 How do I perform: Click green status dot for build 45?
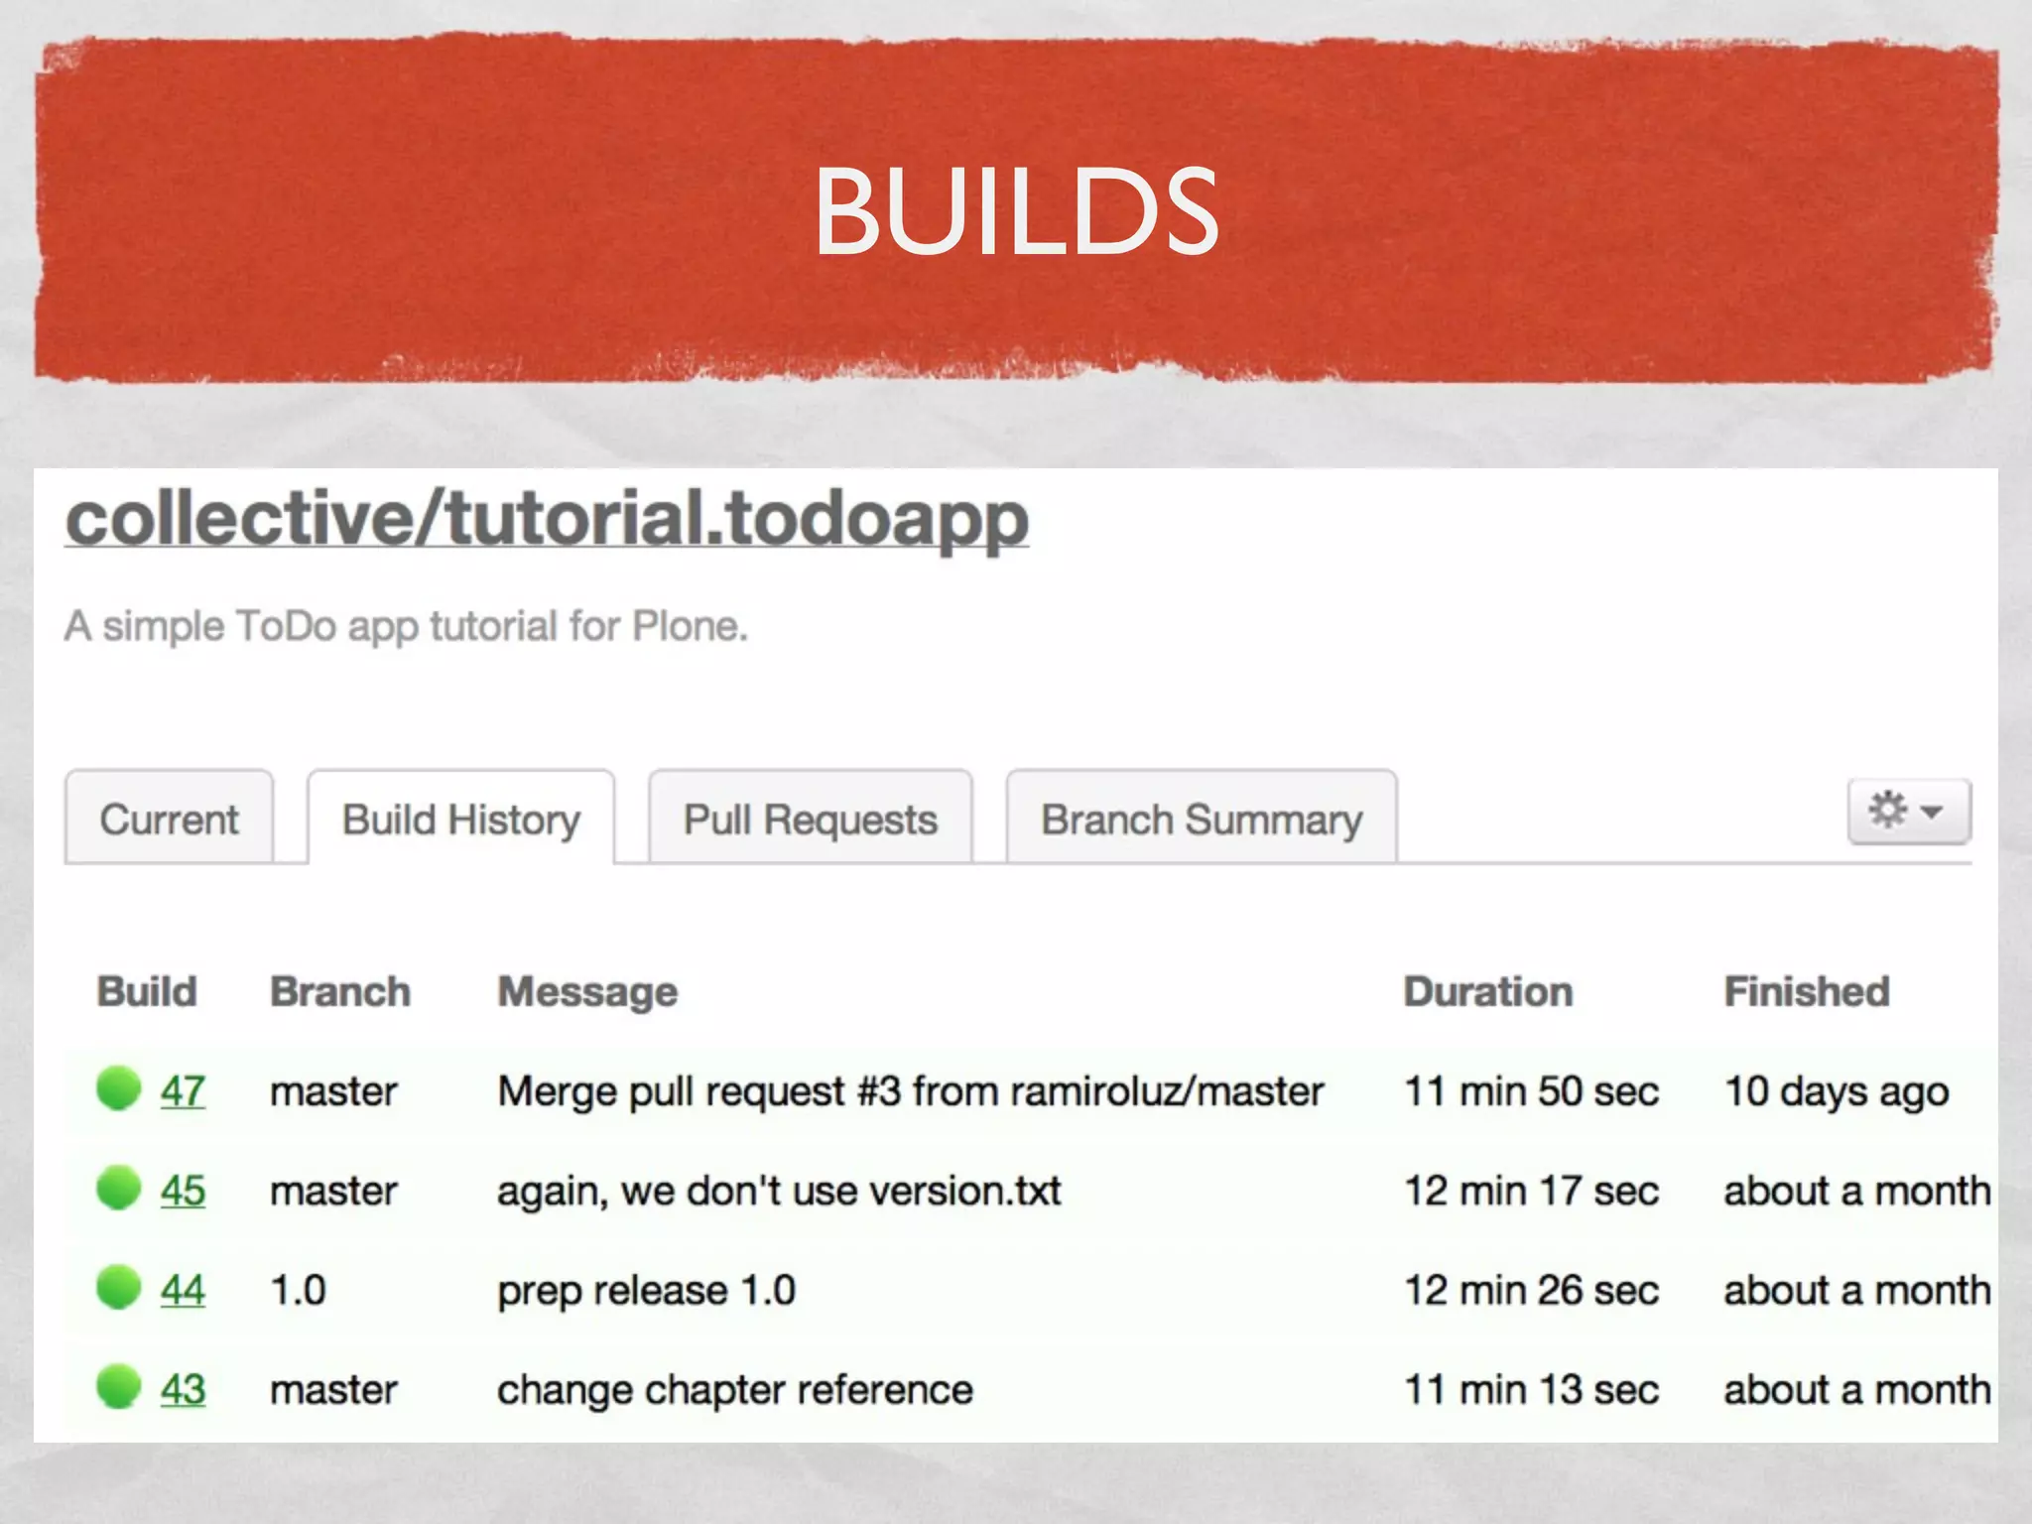(118, 1188)
